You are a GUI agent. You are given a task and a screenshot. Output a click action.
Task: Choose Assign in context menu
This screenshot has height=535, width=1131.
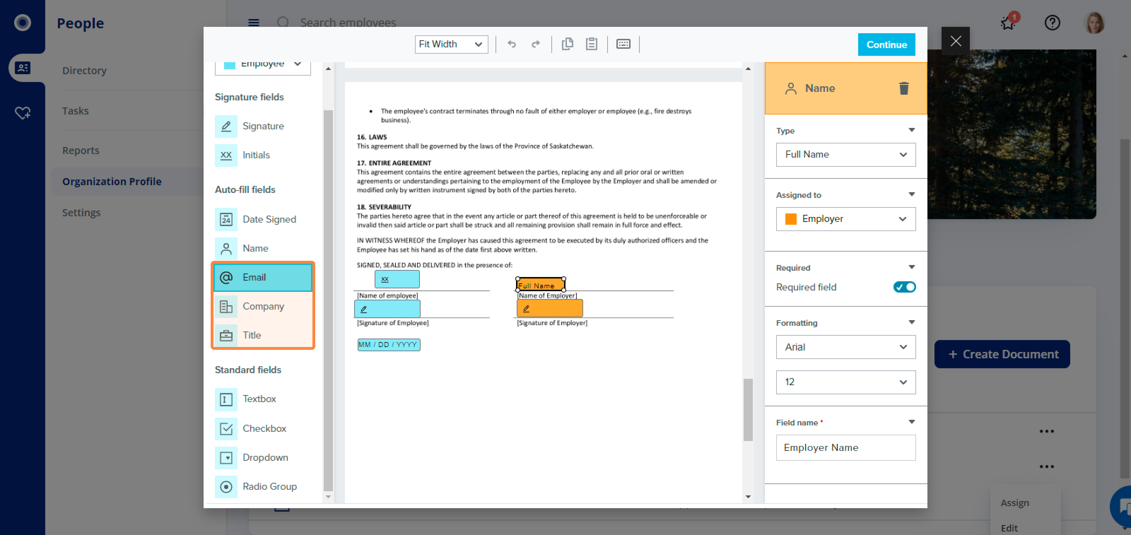coord(1014,502)
